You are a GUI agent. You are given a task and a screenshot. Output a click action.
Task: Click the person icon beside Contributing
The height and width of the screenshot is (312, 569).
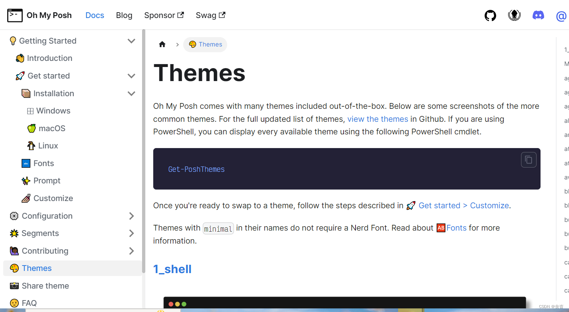coord(14,251)
